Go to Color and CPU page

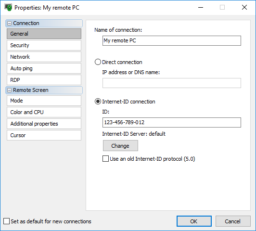[44, 112]
